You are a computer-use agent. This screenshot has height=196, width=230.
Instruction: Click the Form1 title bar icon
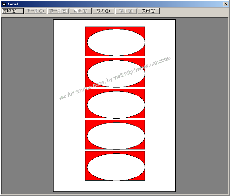[4, 4]
